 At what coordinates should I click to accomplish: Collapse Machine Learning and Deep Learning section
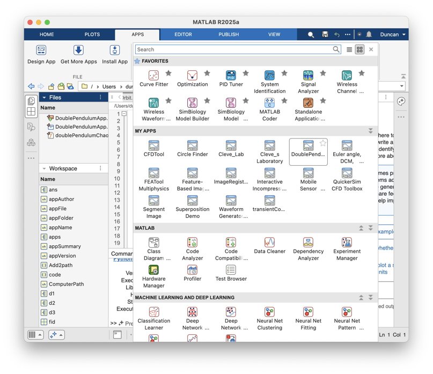[370, 297]
